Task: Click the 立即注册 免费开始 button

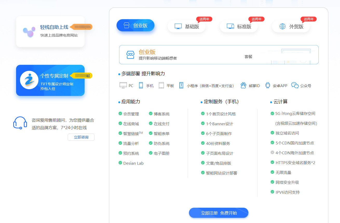Action: [x=219, y=213]
